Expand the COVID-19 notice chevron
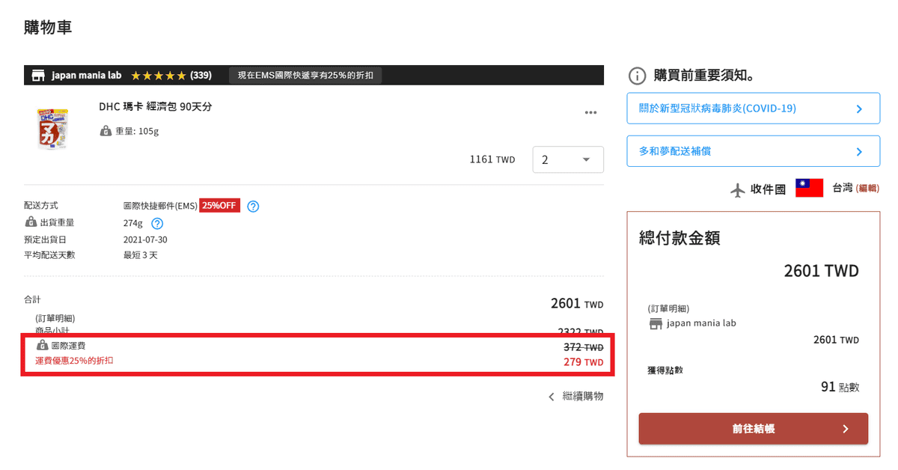898x470 pixels. tap(859, 109)
